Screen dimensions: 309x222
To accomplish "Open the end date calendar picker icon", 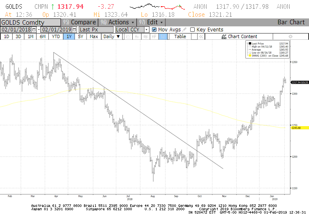I will tap(75, 30).
